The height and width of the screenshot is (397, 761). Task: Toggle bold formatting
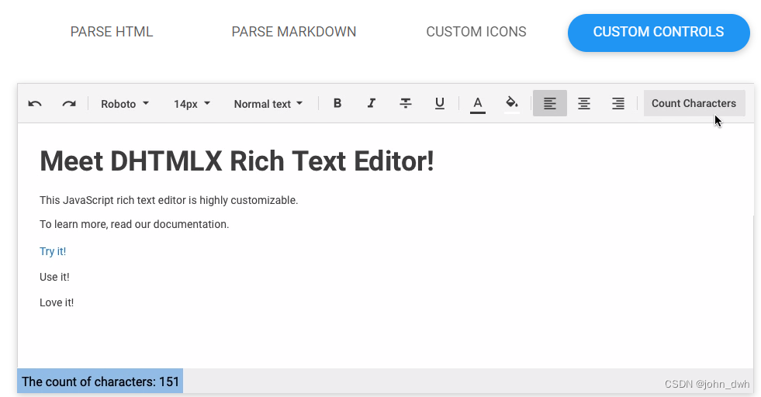(337, 103)
